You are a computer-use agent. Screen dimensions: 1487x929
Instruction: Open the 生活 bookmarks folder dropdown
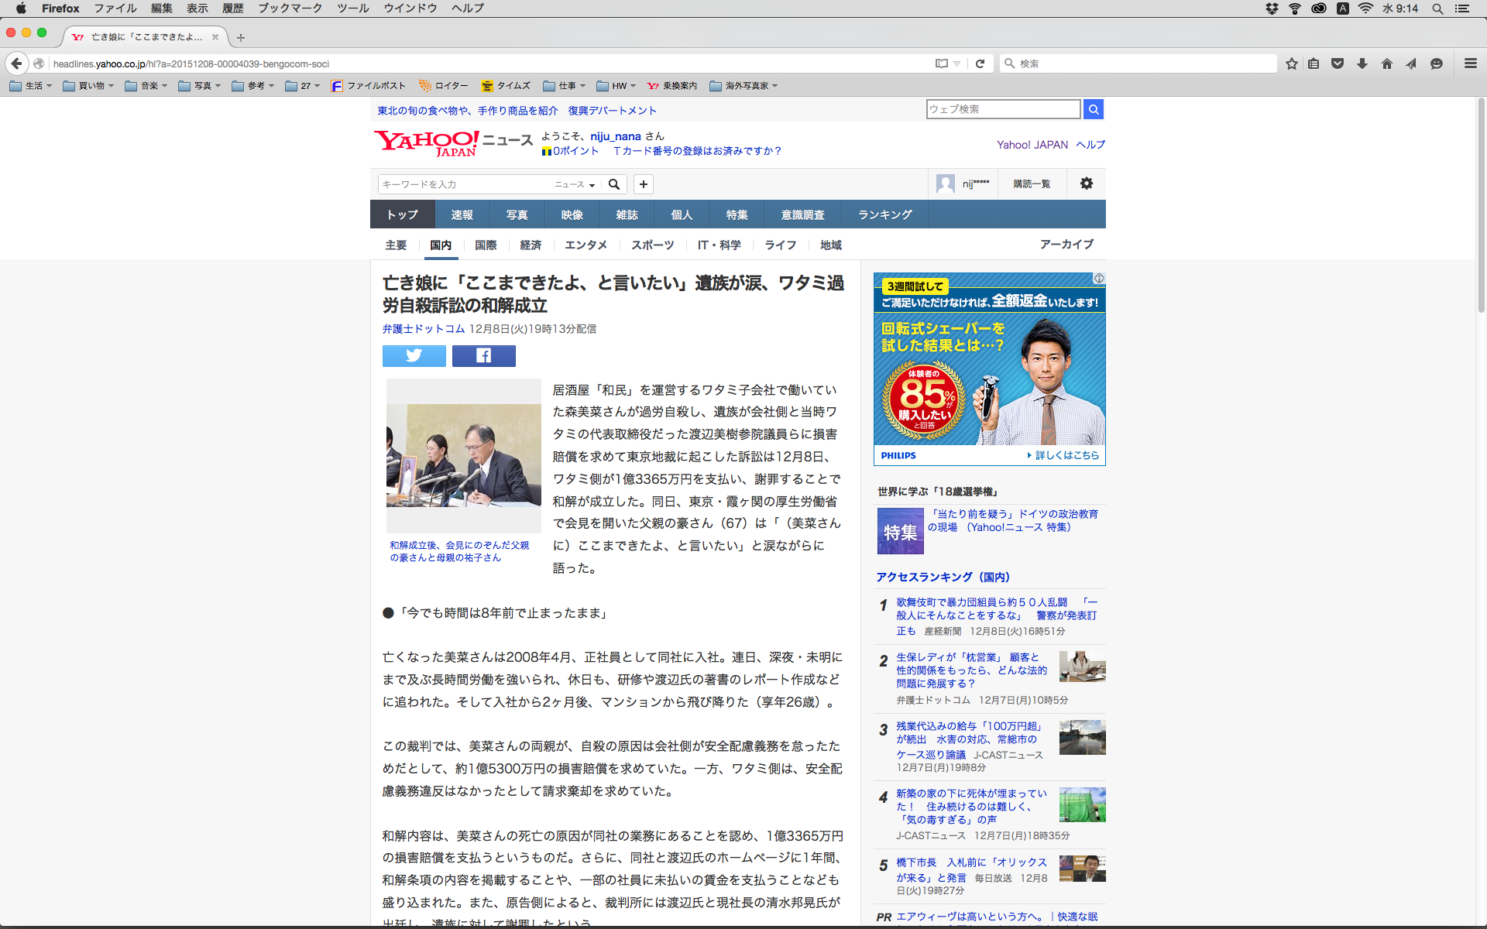31,86
